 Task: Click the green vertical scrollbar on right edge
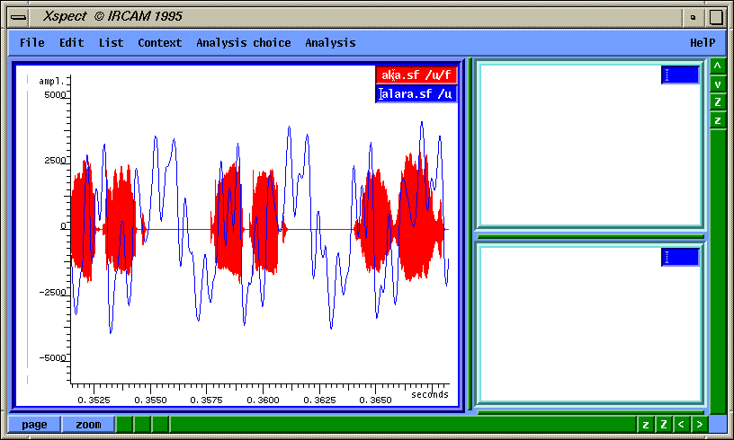coord(717,271)
